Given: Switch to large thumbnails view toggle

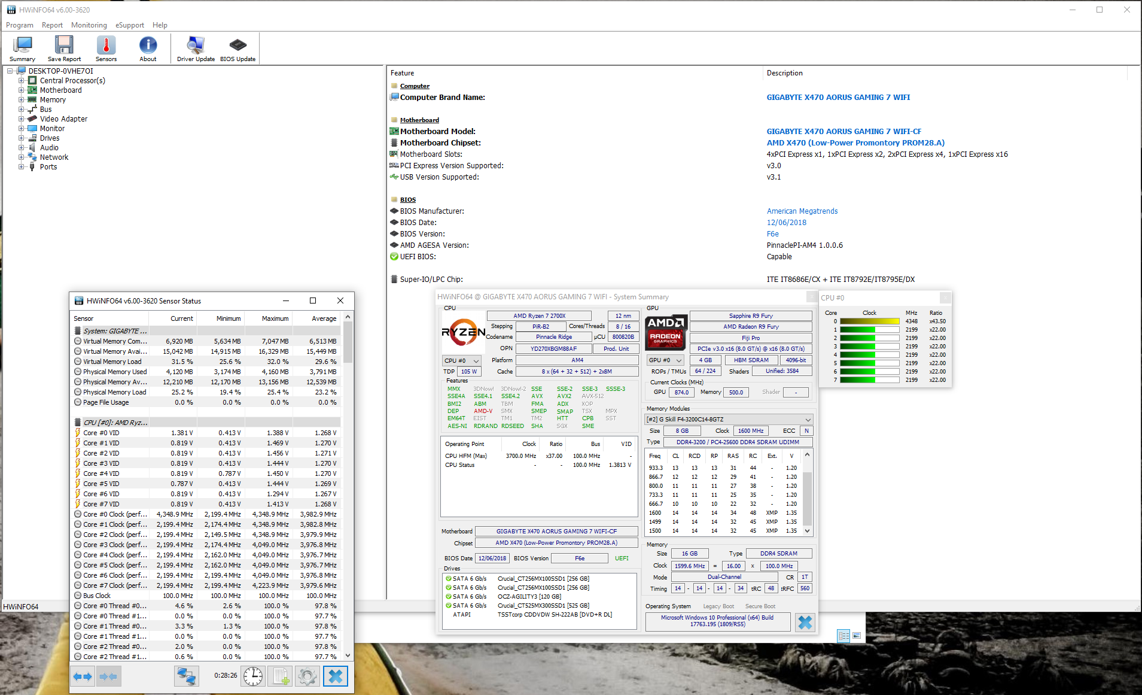Looking at the screenshot, I should [857, 636].
